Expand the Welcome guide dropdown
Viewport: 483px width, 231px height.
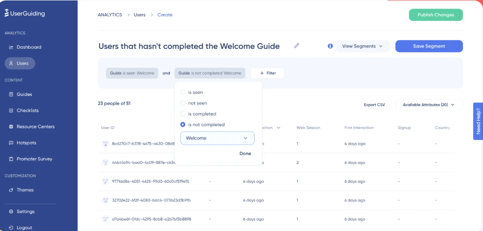point(217,138)
